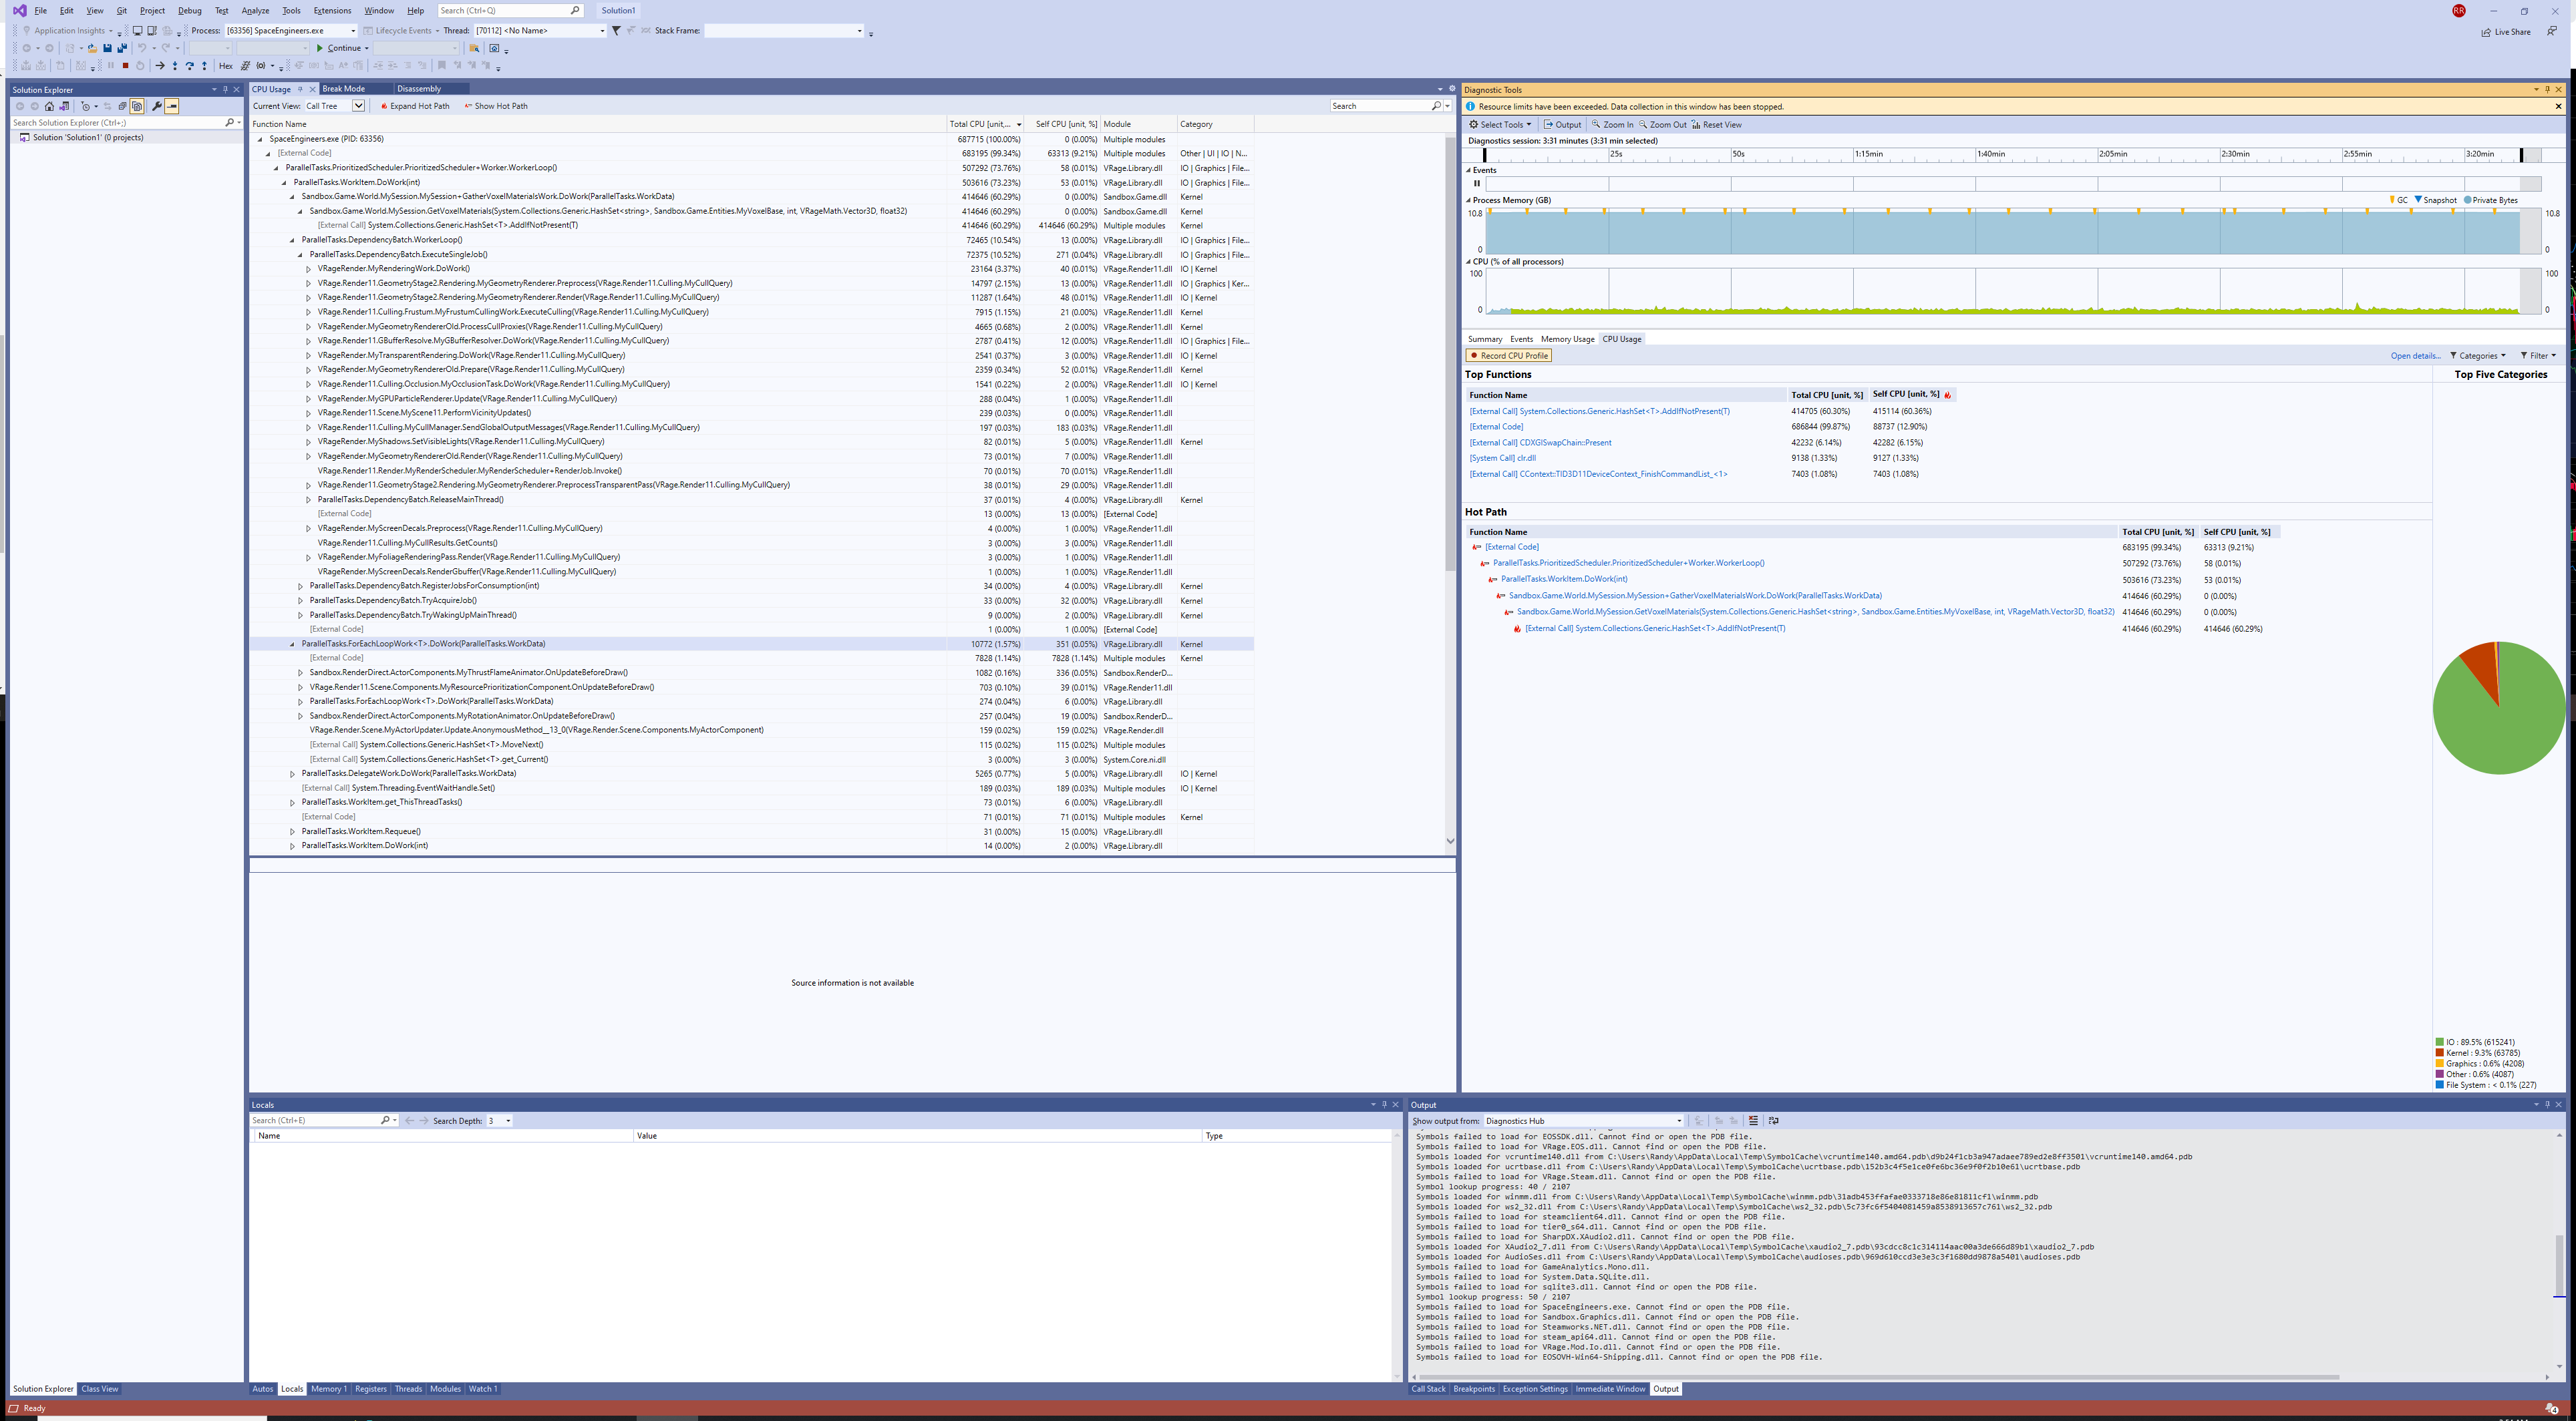
Task: Click the thread filter funnel icon
Action: click(x=616, y=31)
